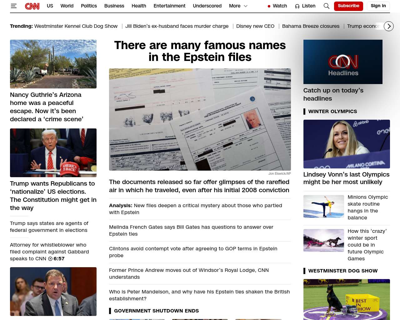Open the hamburger menu icon
This screenshot has height=320, width=400.
13,6
